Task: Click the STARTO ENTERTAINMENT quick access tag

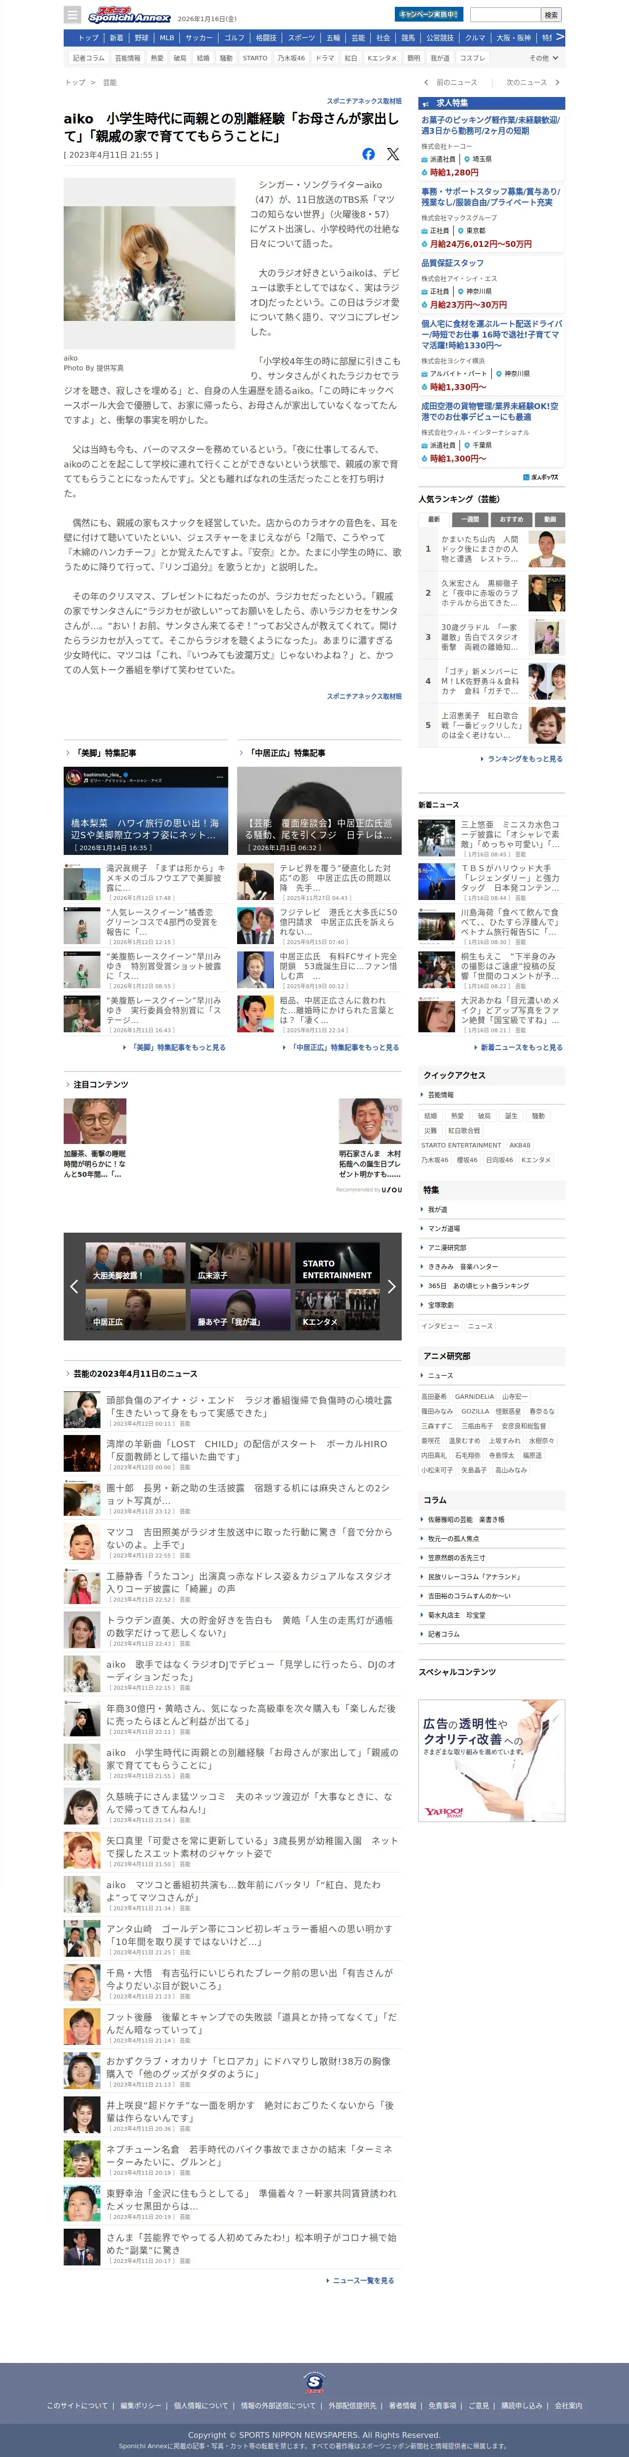Action: pyautogui.click(x=460, y=1144)
